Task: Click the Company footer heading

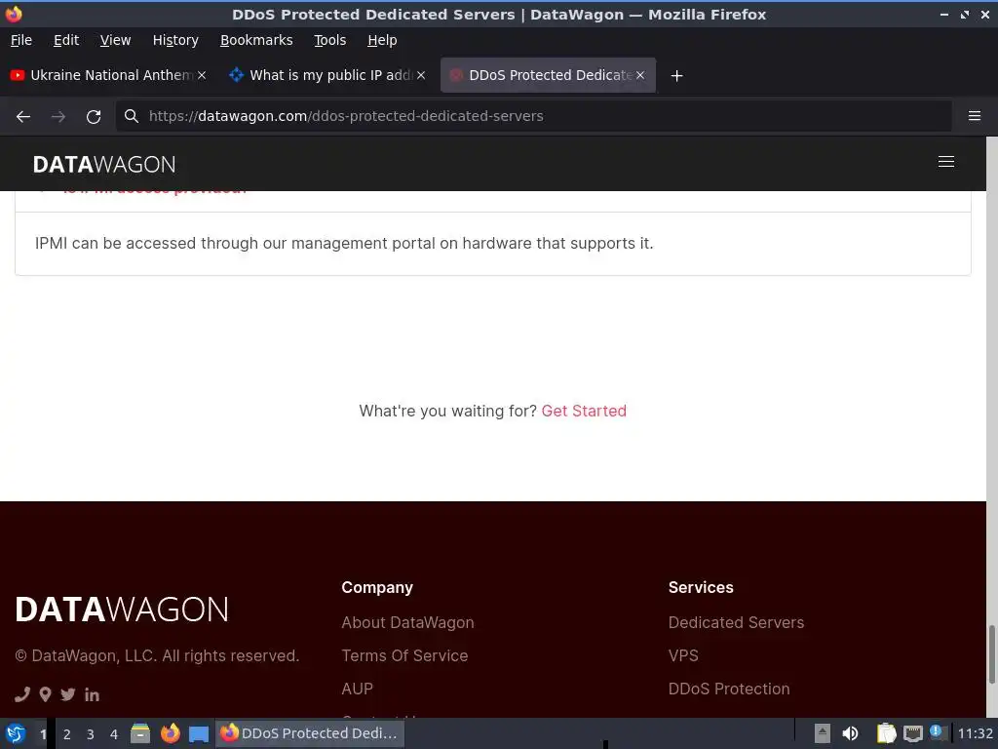Action: [x=377, y=587]
